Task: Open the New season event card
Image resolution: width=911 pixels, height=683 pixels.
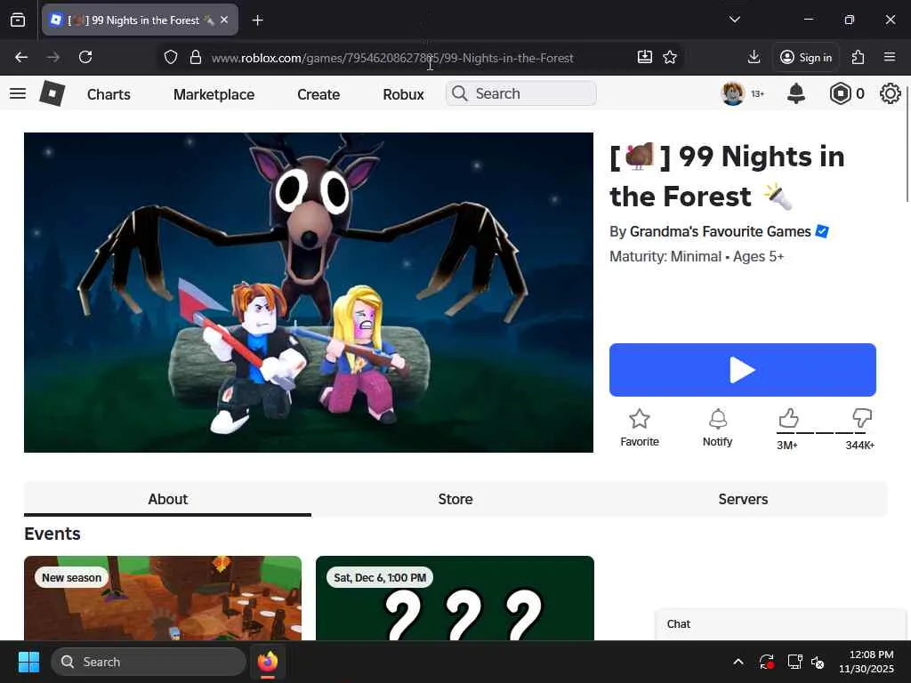Action: (x=163, y=599)
